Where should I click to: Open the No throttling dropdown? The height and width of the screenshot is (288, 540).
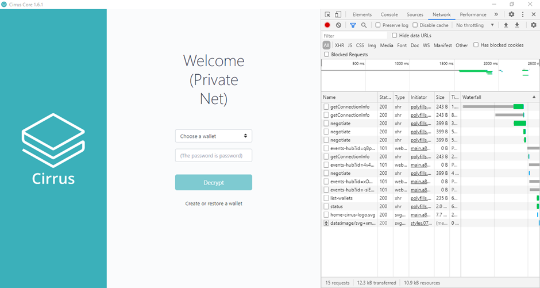point(475,25)
